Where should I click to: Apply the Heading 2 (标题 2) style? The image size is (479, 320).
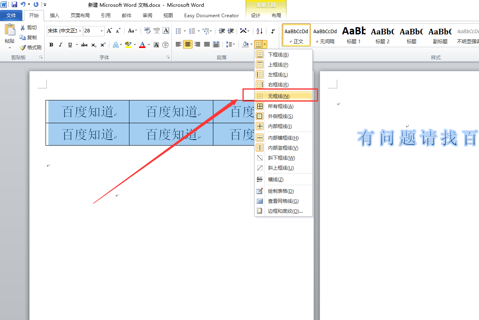[x=382, y=35]
